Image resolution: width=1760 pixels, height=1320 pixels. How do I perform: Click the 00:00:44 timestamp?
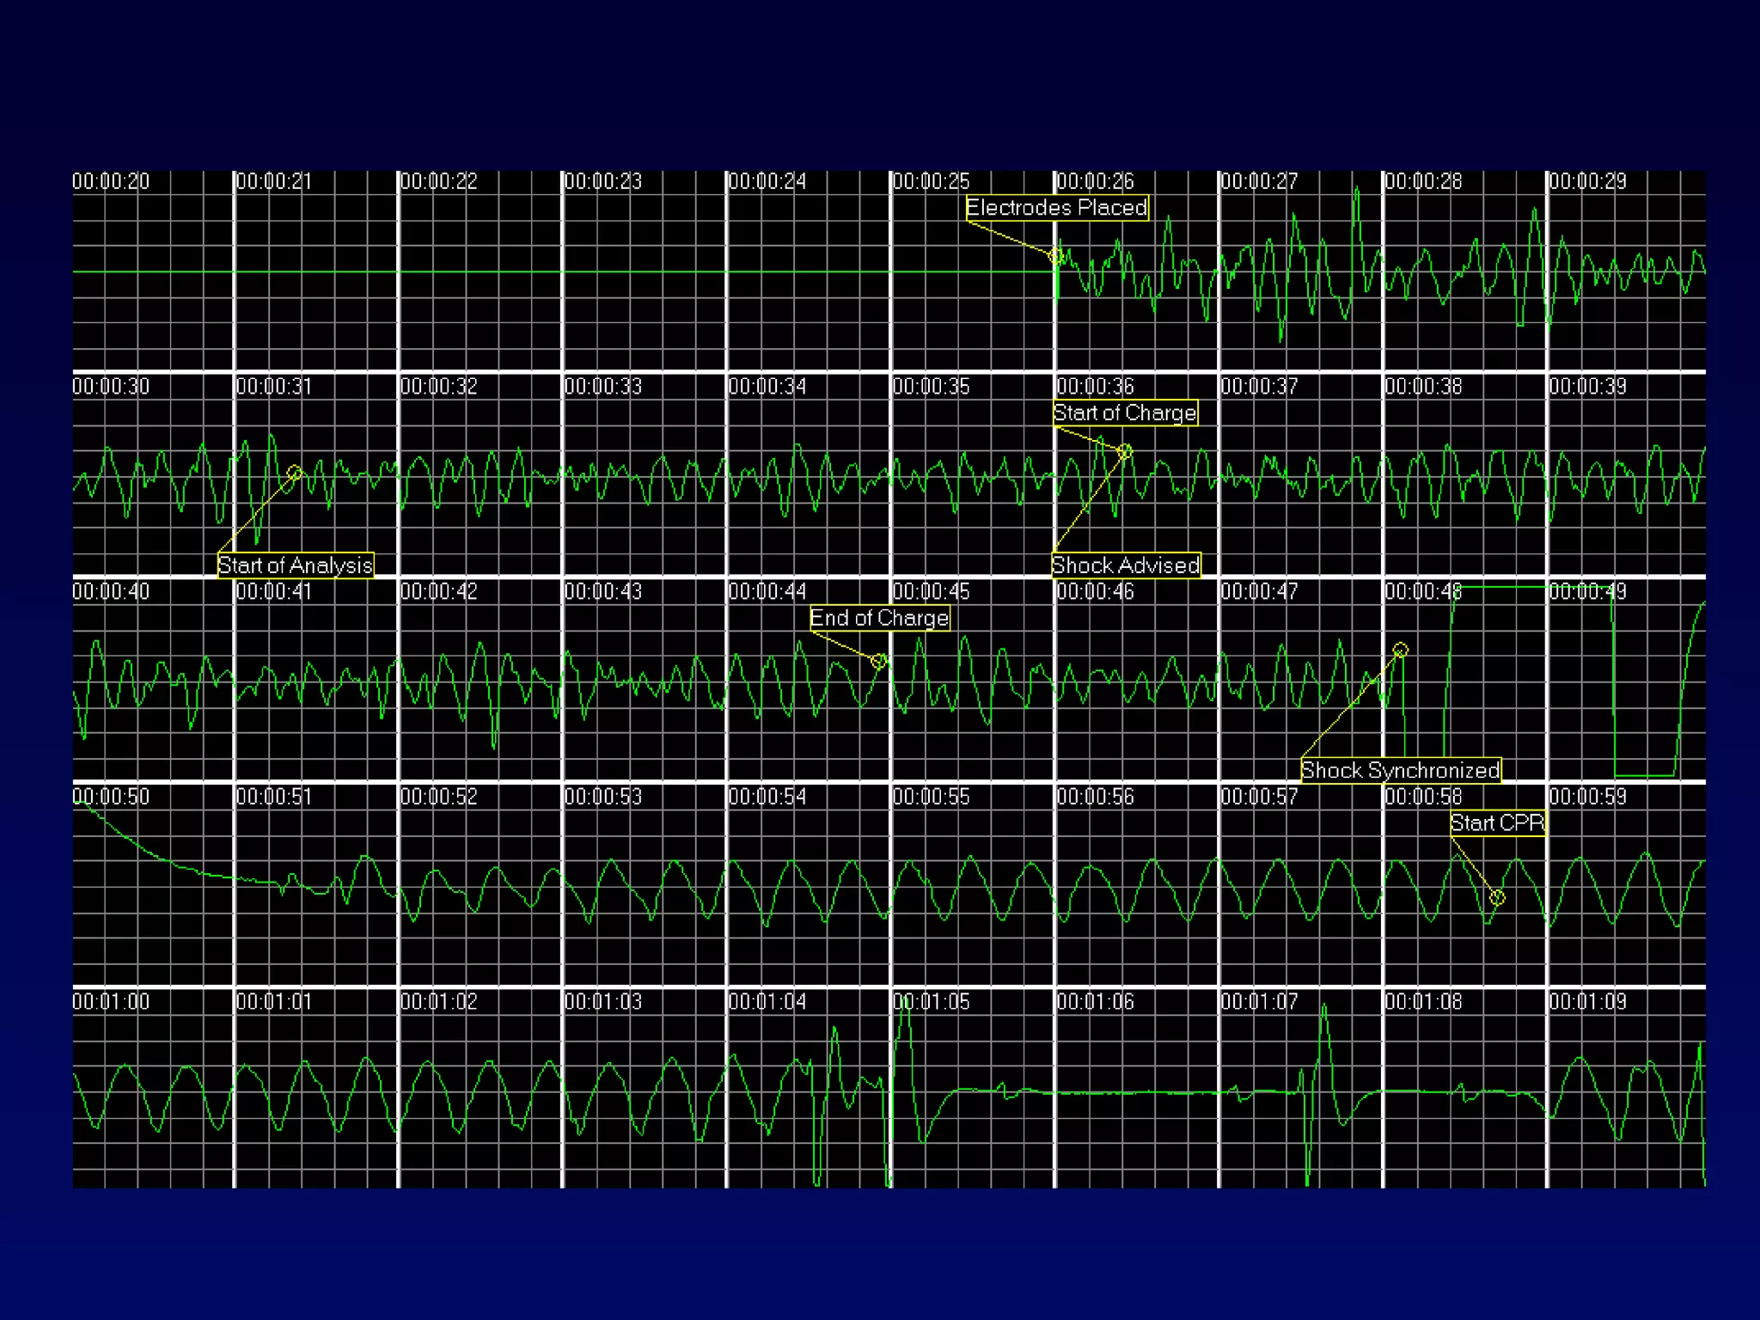point(767,592)
